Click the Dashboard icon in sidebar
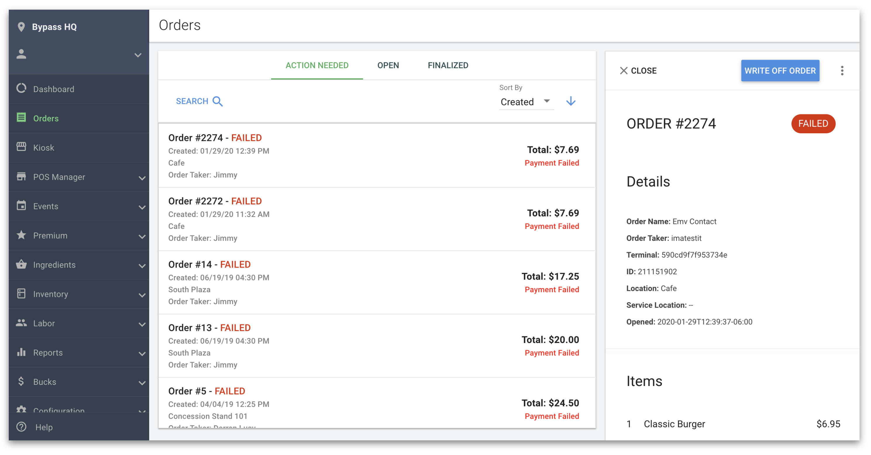Viewport: 871px width, 455px height. pos(22,89)
